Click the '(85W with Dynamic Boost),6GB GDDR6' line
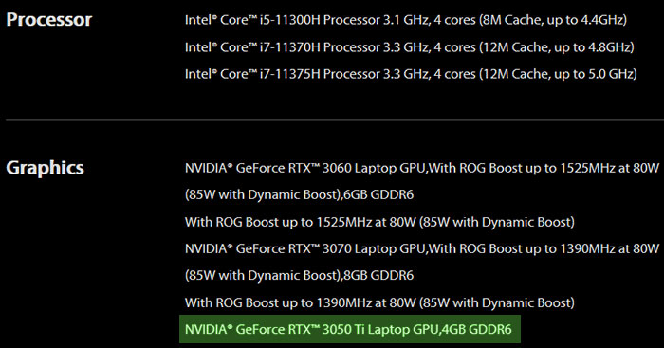This screenshot has height=348, width=664. point(300,194)
